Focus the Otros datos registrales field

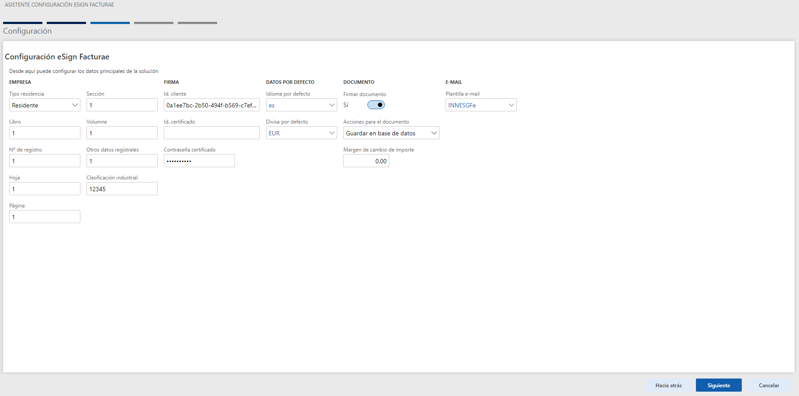tap(122, 161)
